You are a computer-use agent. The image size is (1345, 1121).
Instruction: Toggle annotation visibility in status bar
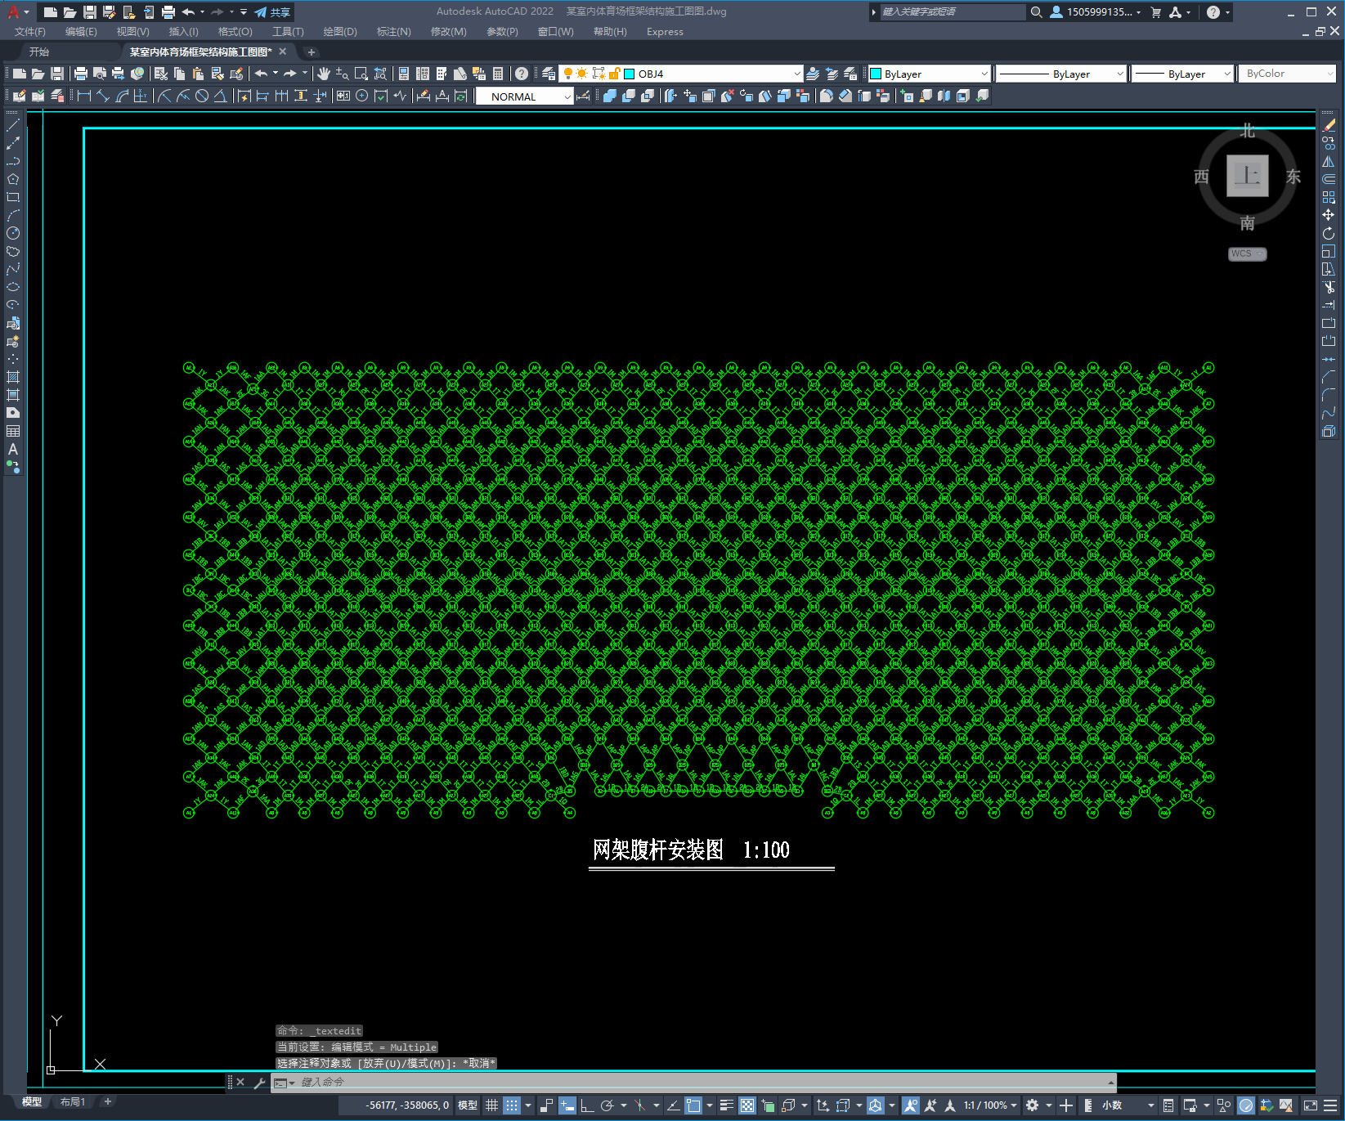pyautogui.click(x=911, y=1105)
